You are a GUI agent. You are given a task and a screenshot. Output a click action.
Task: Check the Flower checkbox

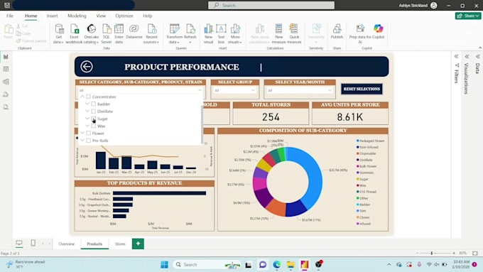point(88,133)
